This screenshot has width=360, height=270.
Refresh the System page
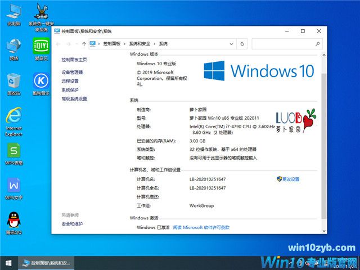(242, 44)
